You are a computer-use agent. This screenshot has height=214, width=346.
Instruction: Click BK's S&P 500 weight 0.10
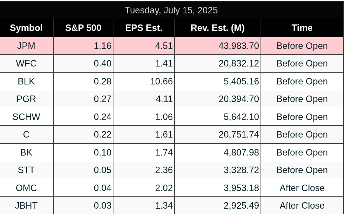coord(103,152)
